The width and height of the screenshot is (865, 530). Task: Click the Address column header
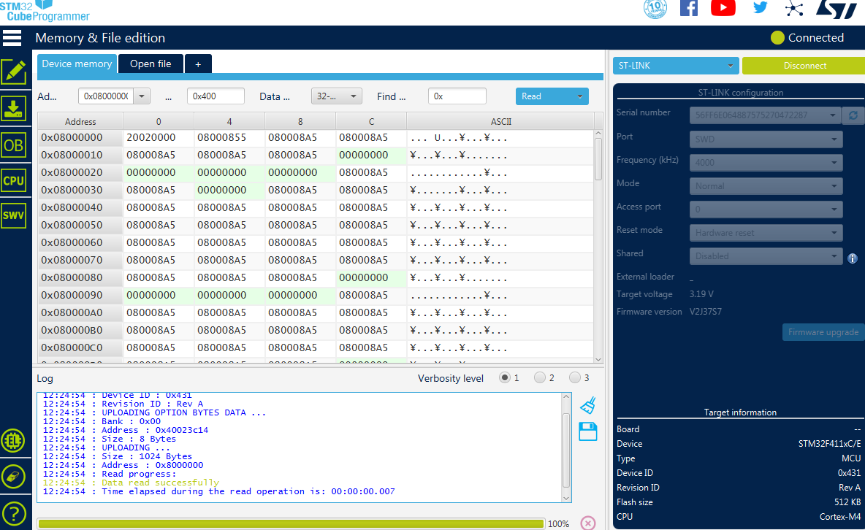(x=80, y=121)
